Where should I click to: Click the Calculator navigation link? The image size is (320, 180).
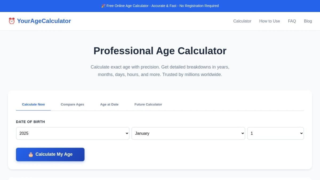pos(242,21)
